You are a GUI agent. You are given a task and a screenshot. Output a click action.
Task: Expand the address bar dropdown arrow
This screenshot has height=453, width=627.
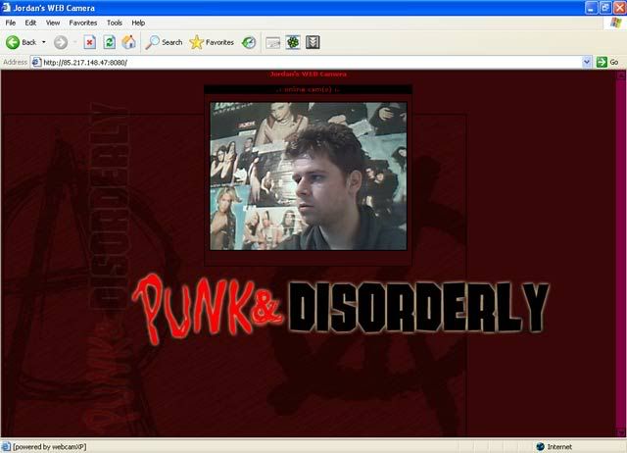[x=587, y=62]
